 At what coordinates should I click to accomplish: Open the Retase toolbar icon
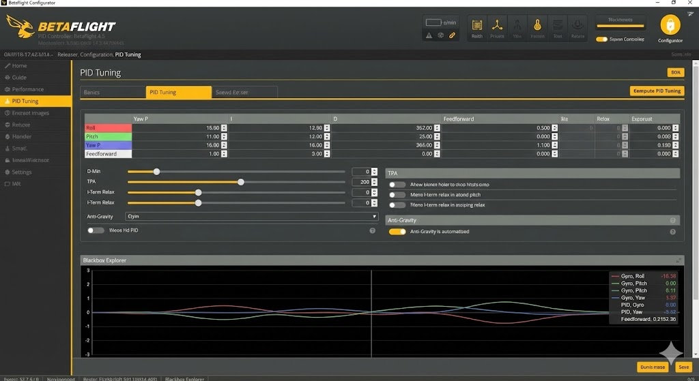[577, 29]
